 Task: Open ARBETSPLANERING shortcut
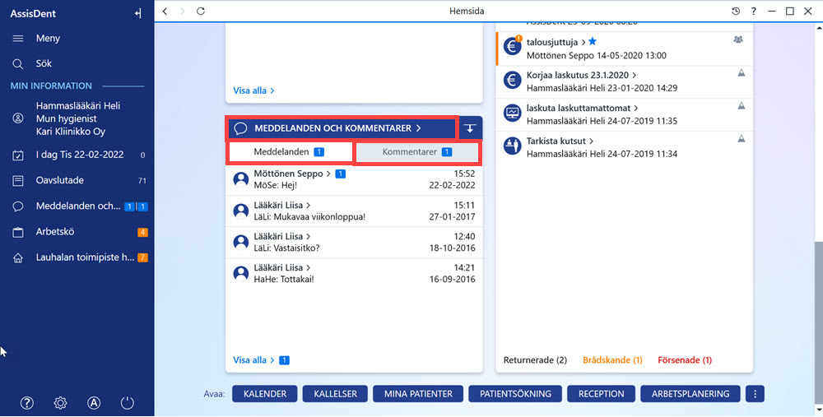coord(690,394)
